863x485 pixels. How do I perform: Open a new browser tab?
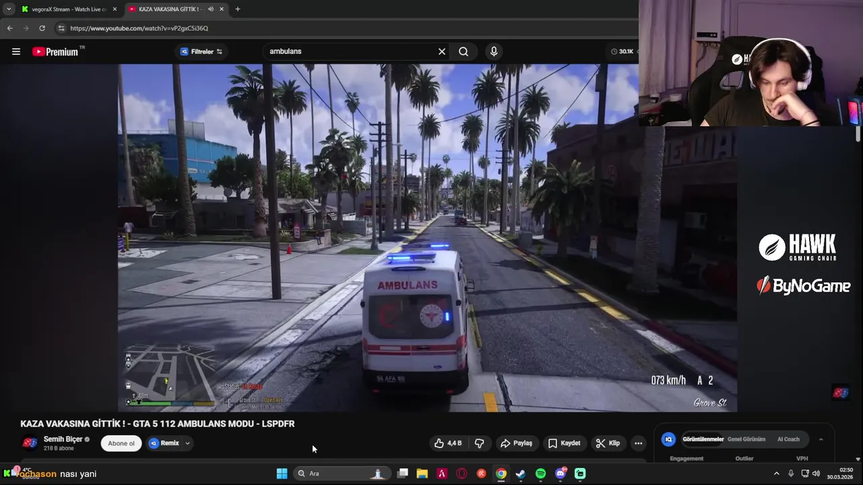[x=237, y=9]
